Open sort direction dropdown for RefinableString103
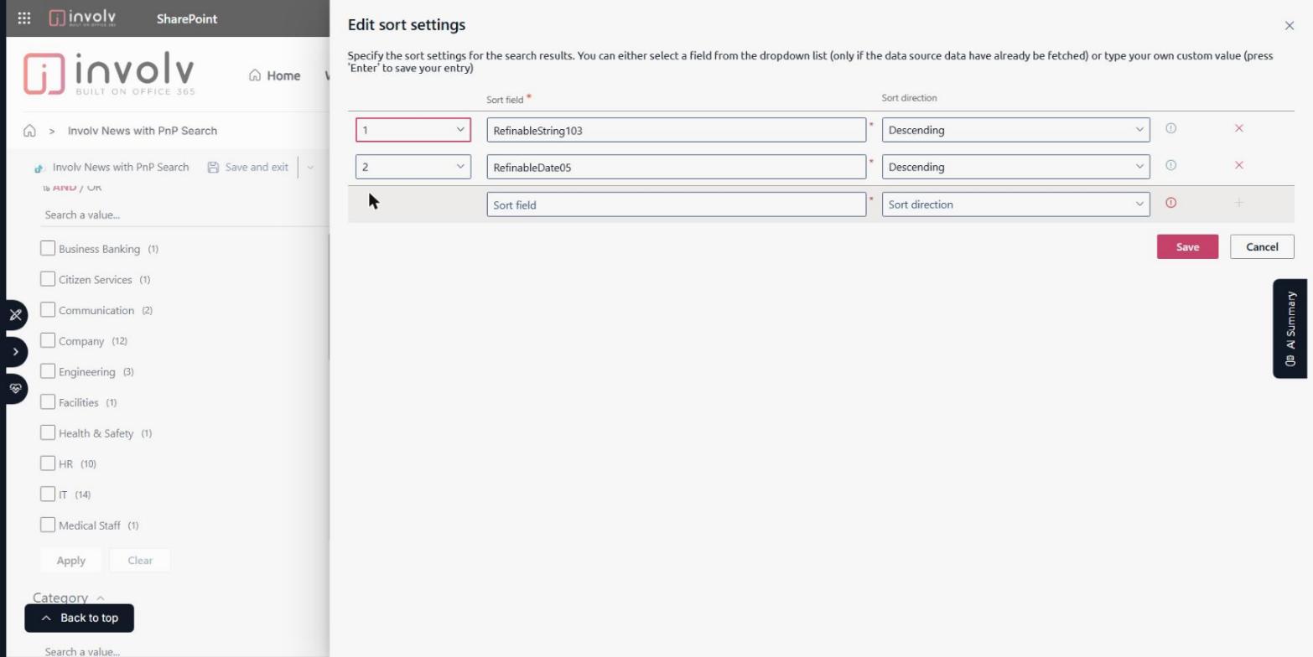Screen dimensions: 1313x657 (1015, 130)
